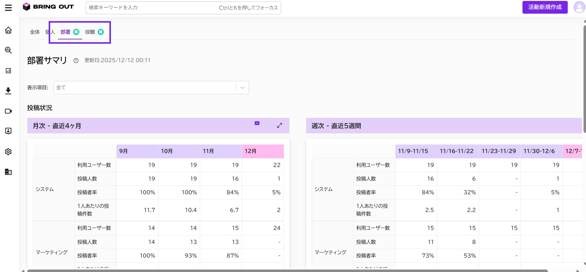Click the horizontal scrollbar at bottom
This screenshot has width=586, height=272.
pos(287,271)
